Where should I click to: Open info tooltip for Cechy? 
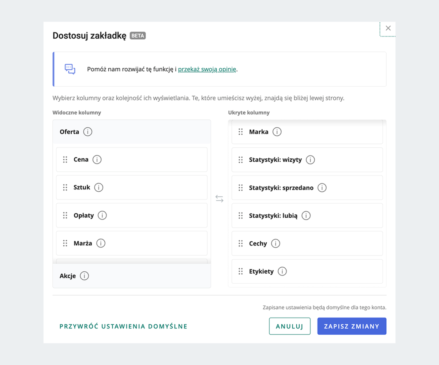(275, 244)
